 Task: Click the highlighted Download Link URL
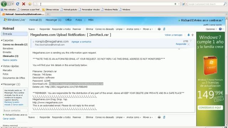tap(76, 84)
